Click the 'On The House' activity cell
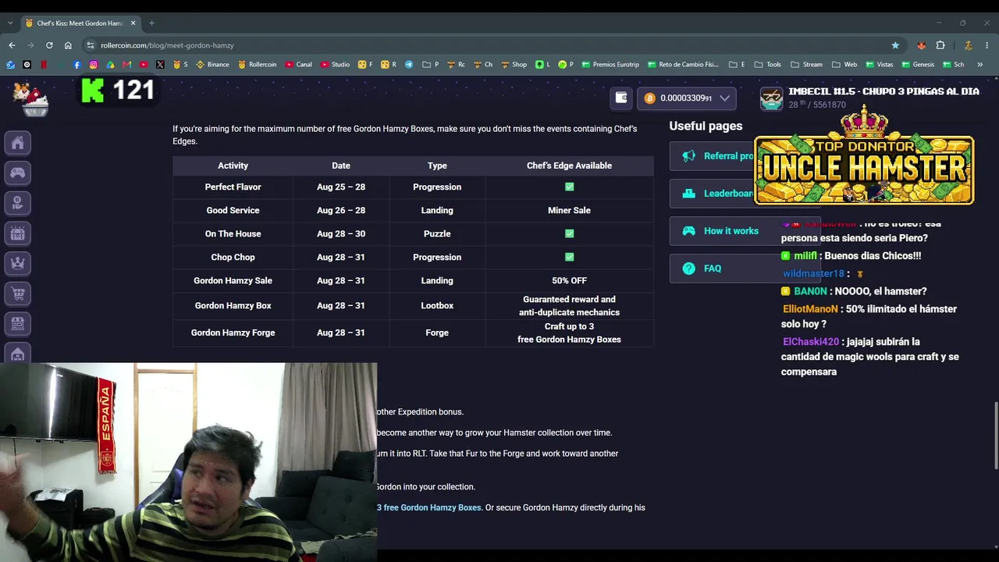Viewport: 999px width, 562px height. tap(233, 234)
